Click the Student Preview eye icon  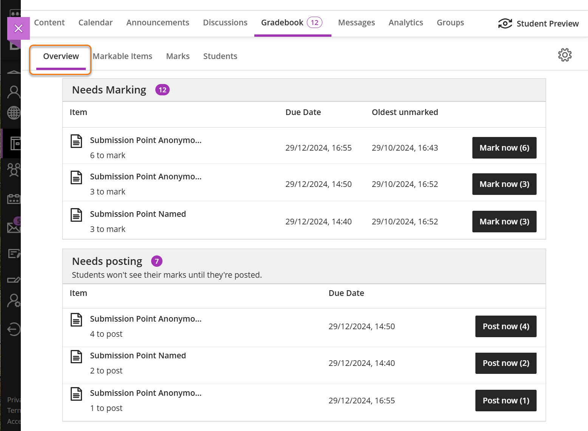tap(505, 23)
